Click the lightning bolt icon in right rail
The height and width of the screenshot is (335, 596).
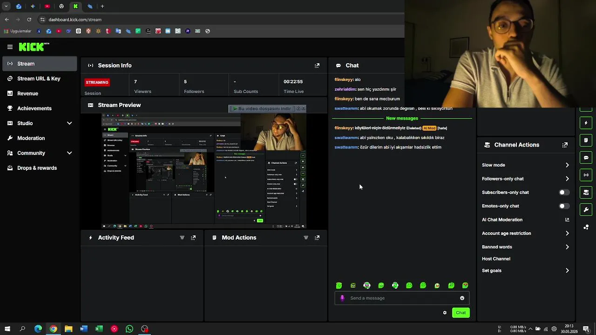pyautogui.click(x=586, y=123)
